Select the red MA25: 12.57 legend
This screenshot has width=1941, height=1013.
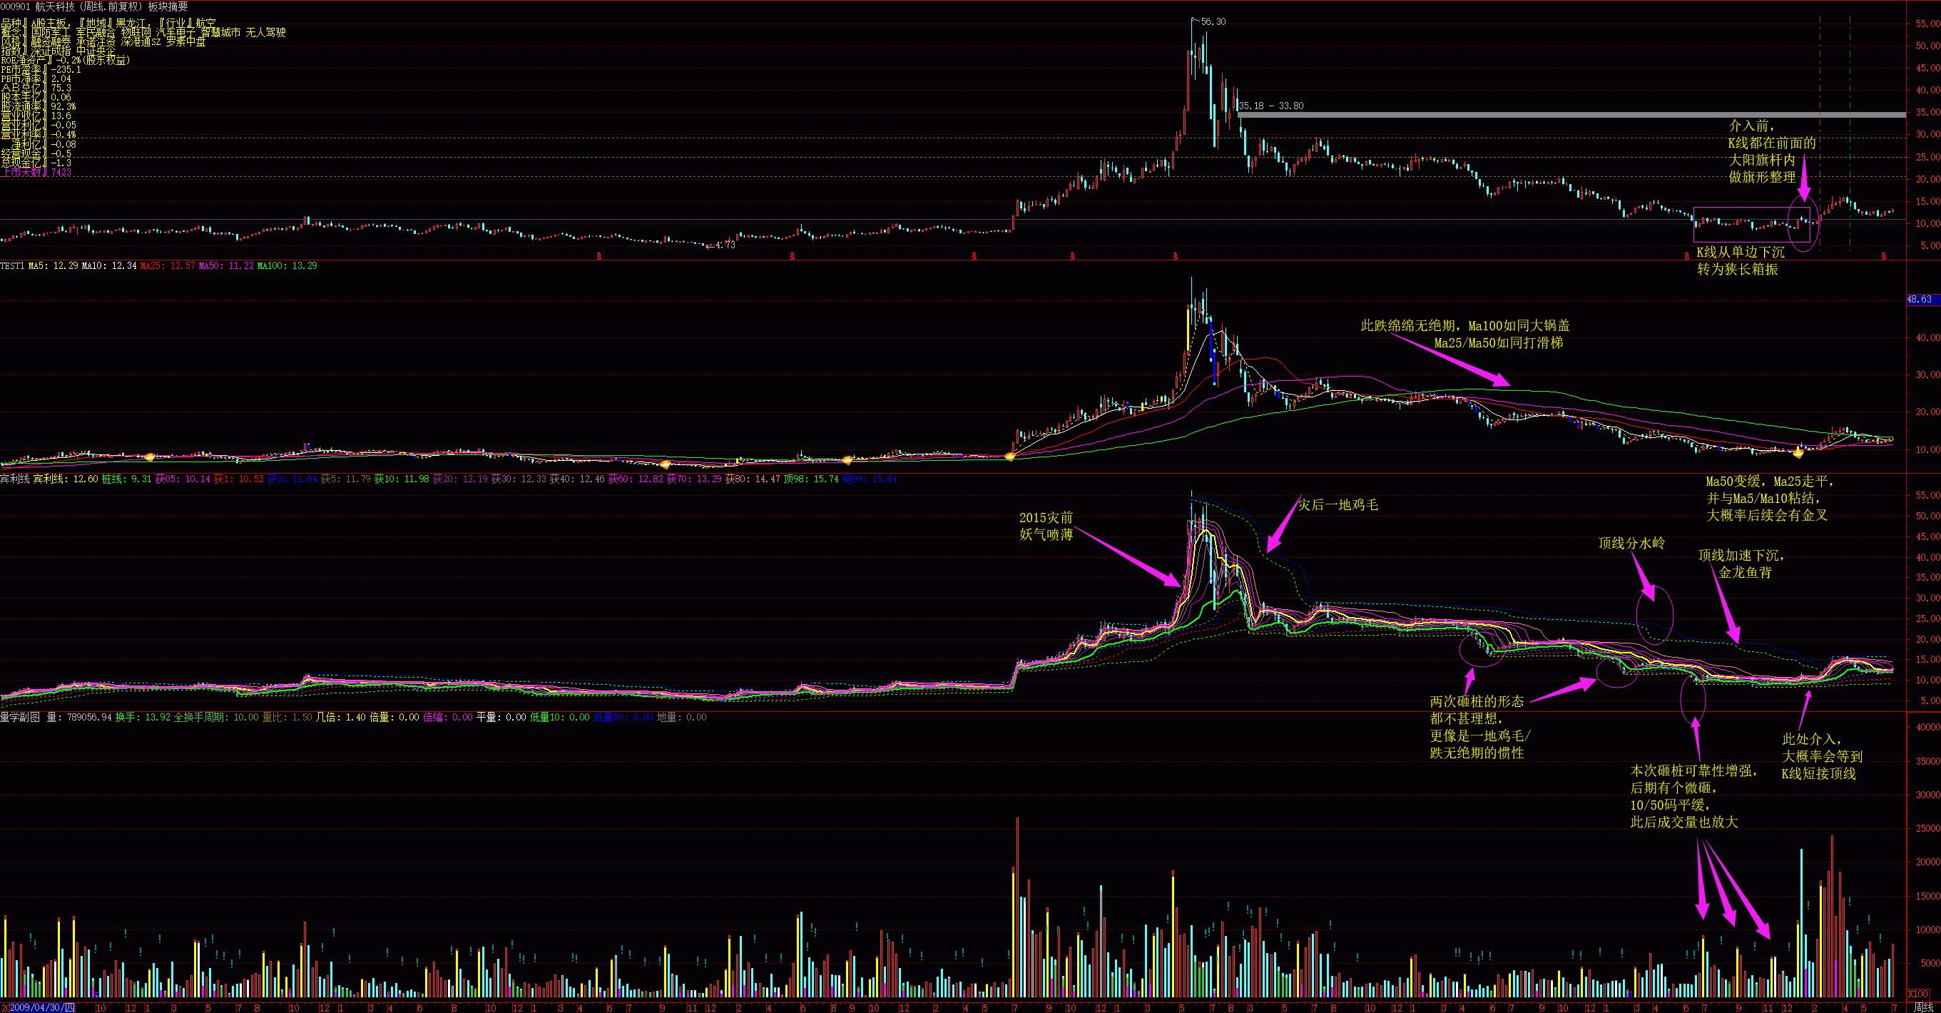(167, 266)
